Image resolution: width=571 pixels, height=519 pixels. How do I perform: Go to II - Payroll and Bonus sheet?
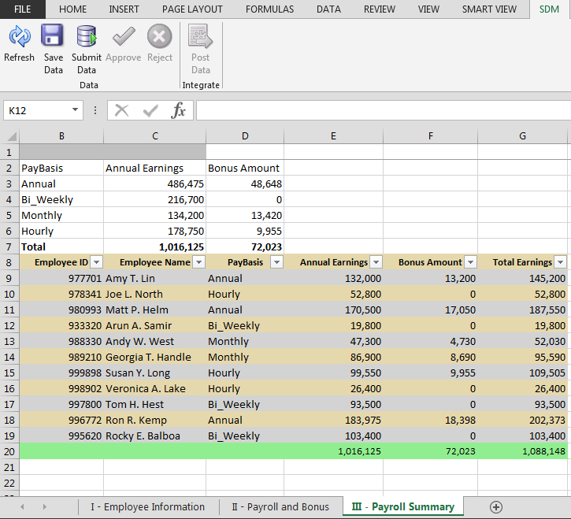point(281,507)
